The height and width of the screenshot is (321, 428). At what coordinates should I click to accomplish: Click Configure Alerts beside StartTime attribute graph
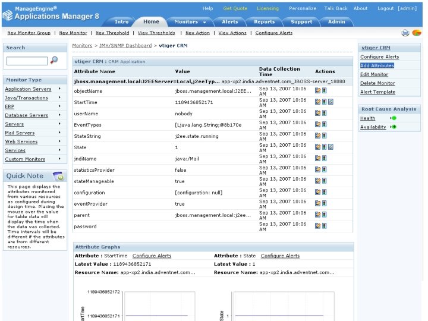(x=152, y=256)
